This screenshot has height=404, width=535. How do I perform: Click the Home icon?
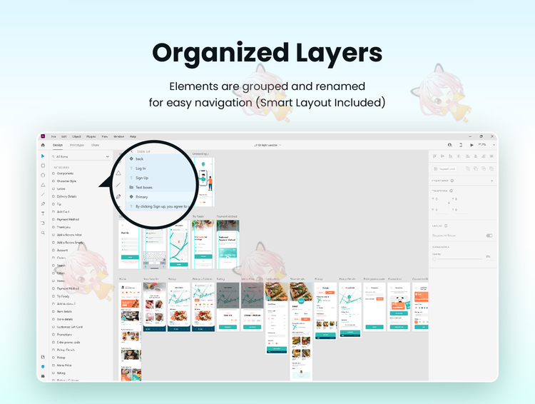coord(43,145)
